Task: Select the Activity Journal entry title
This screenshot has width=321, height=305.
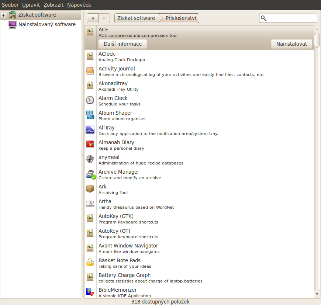Action: coord(117,69)
